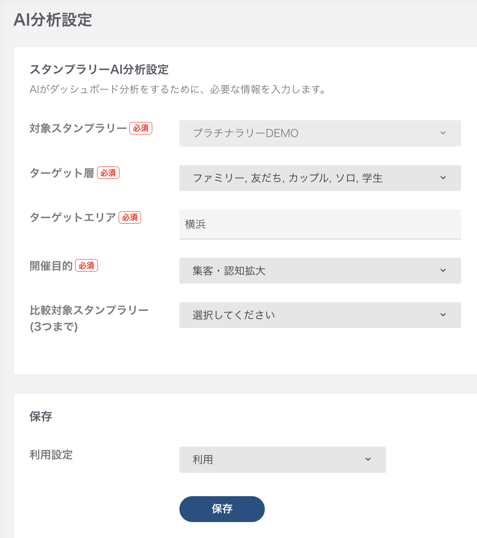Click chevron icon in 選択してください field

tap(443, 315)
